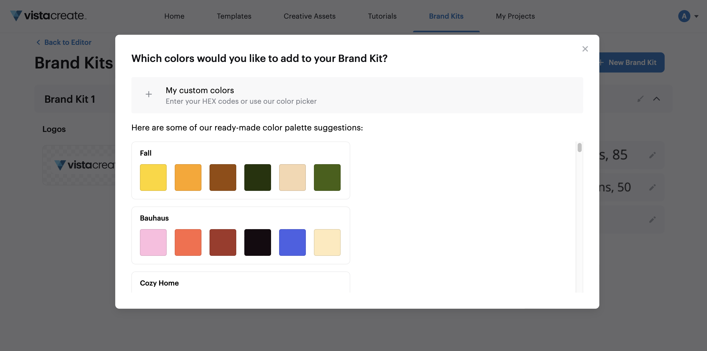Click the third font row pencil icon

click(652, 220)
